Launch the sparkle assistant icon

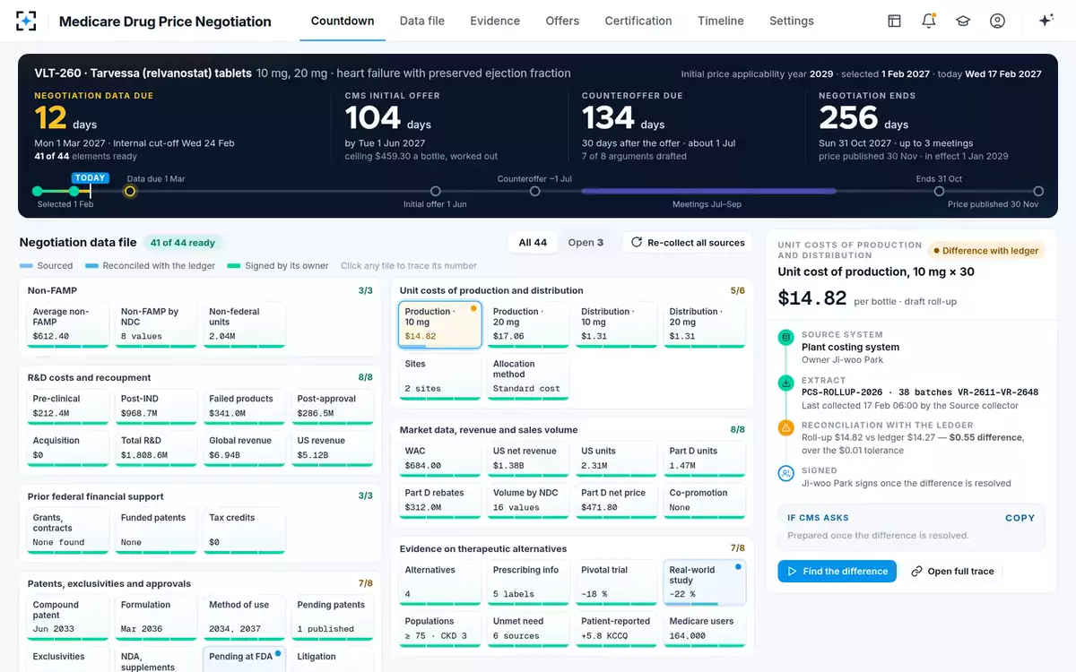tap(1046, 21)
